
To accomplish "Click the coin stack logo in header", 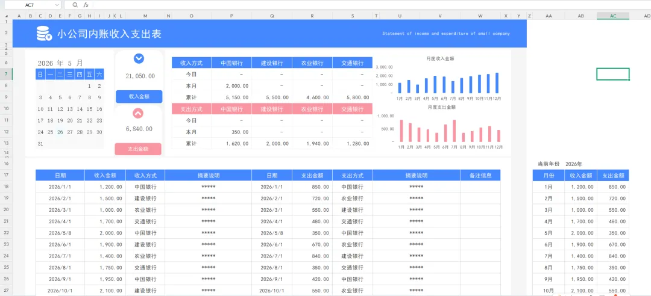I will pyautogui.click(x=44, y=34).
